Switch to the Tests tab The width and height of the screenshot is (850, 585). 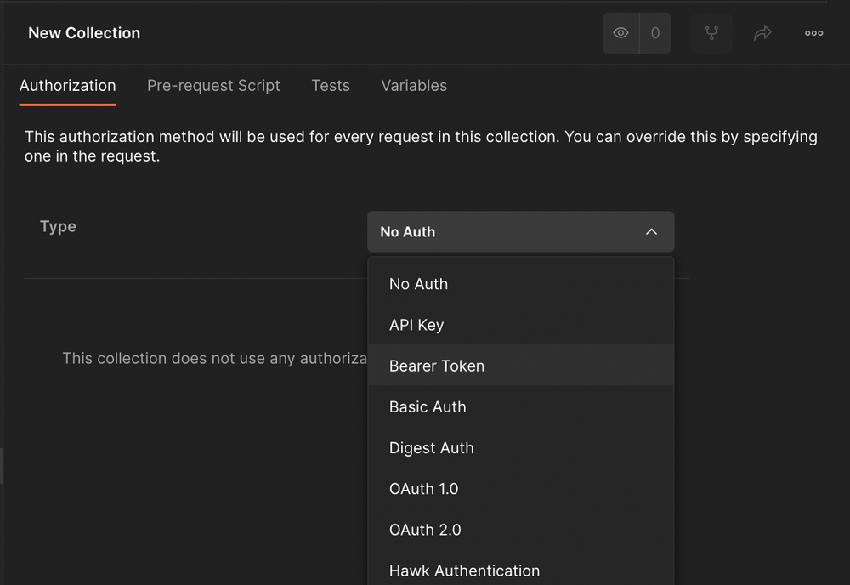tap(331, 85)
